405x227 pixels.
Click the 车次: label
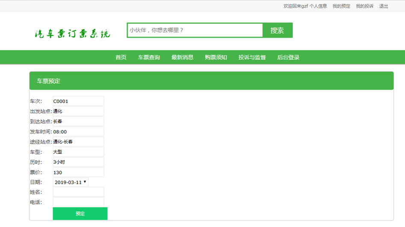click(x=36, y=101)
